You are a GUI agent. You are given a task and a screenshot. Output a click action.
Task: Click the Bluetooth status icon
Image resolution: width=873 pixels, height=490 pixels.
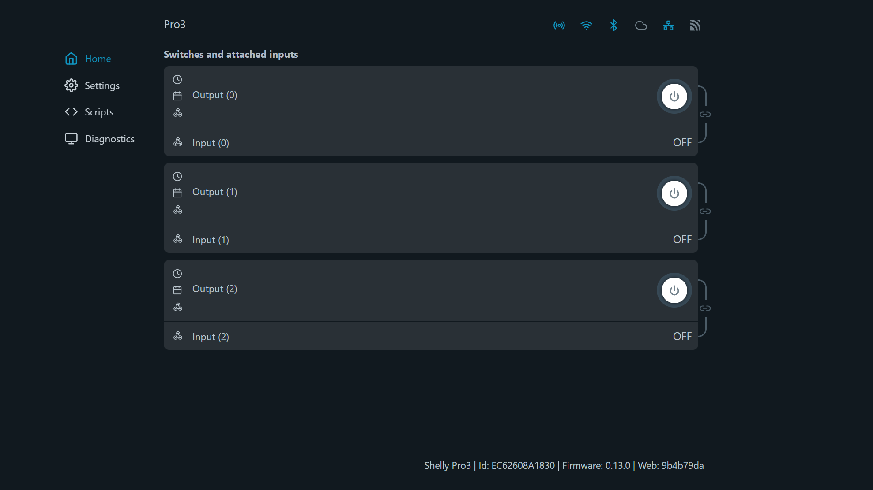pos(613,25)
